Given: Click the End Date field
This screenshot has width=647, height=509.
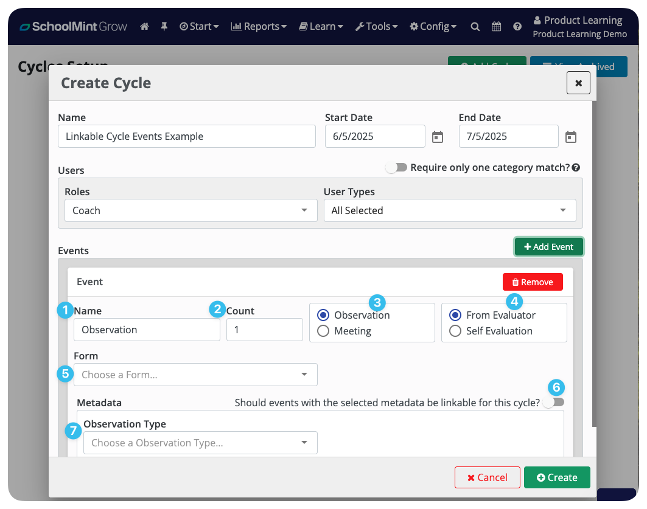Looking at the screenshot, I should 509,136.
